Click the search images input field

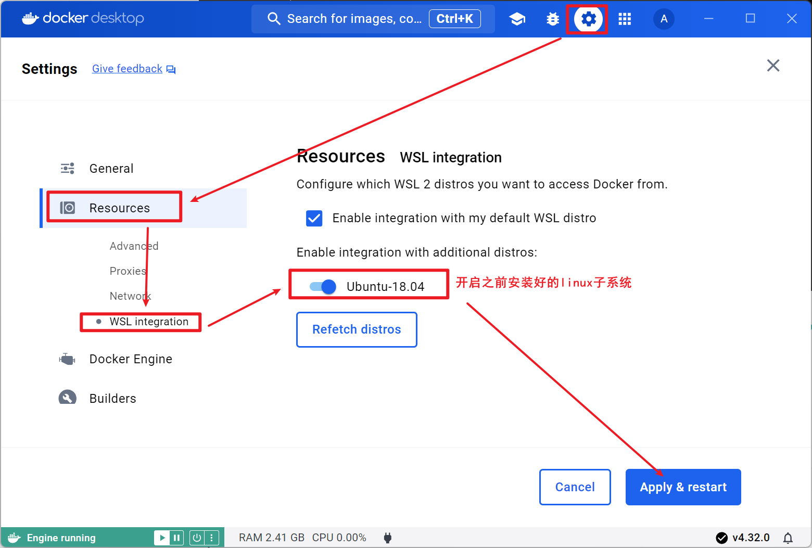click(373, 19)
